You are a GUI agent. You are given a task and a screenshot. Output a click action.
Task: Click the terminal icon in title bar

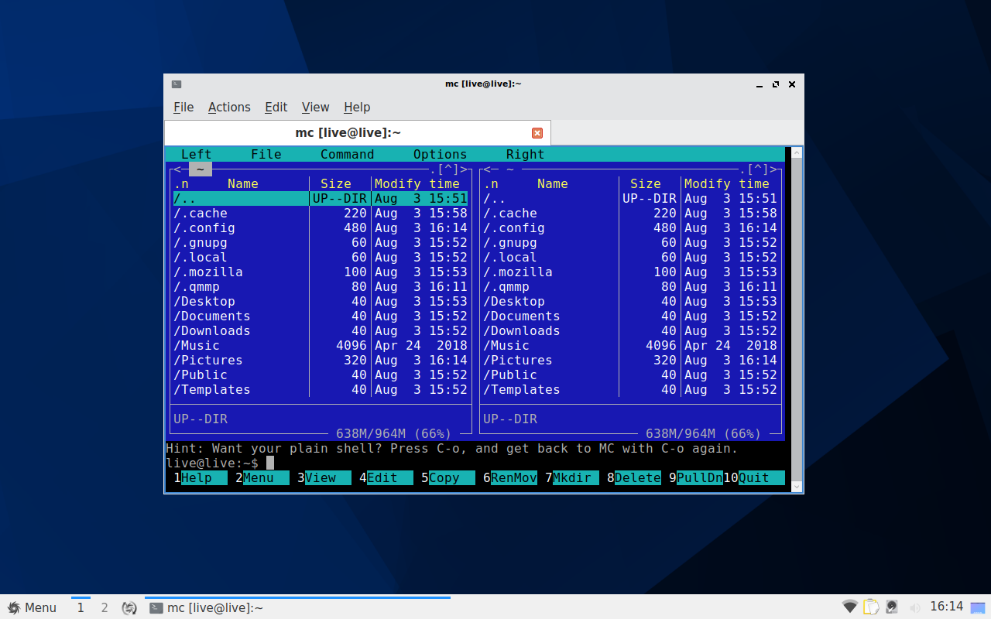click(x=177, y=84)
